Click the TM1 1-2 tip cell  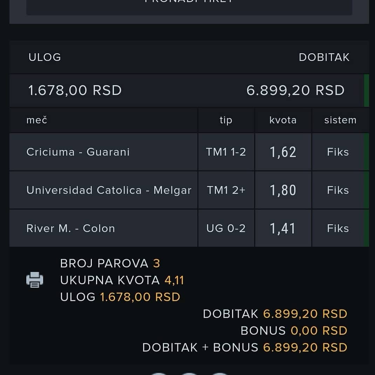pyautogui.click(x=226, y=152)
